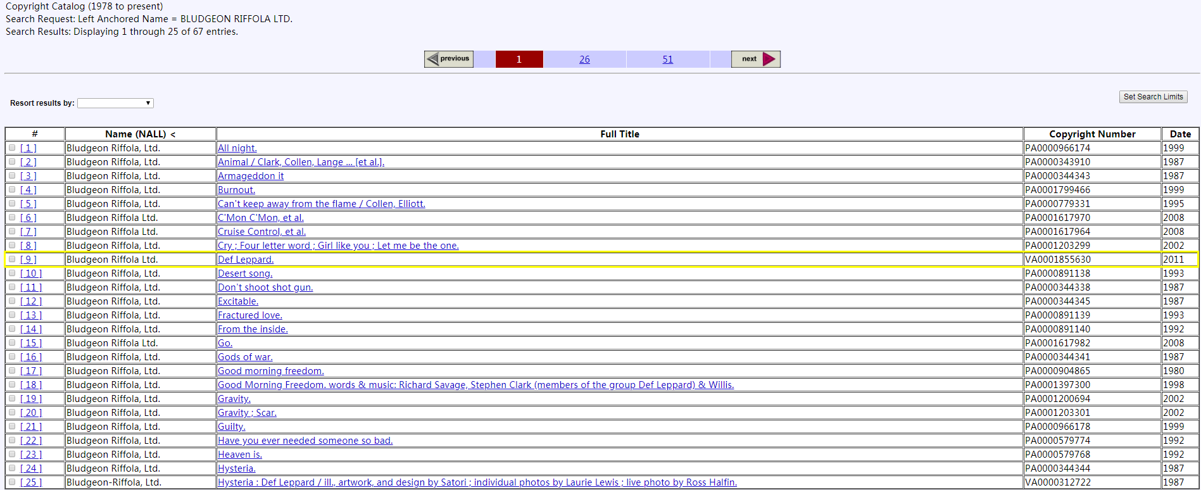Open the Heaven is. title

tap(240, 455)
